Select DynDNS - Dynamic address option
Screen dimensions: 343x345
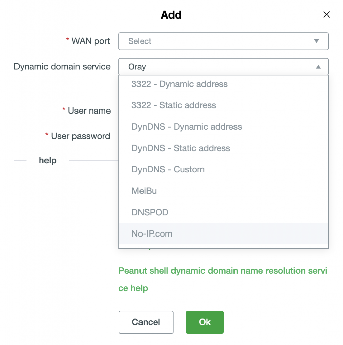[223, 127]
